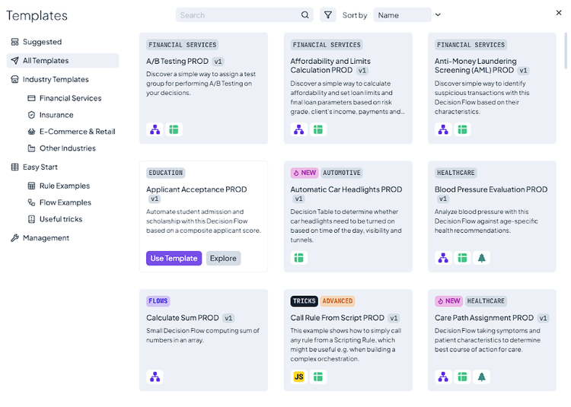571x407 pixels.
Task: Open the Sort by Name dropdown
Action: tap(402, 15)
